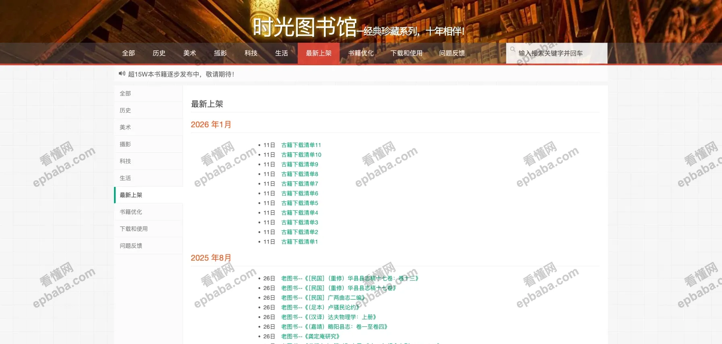This screenshot has height=344, width=722.
Task: Open link 古籍下载清单9
Action: [300, 164]
